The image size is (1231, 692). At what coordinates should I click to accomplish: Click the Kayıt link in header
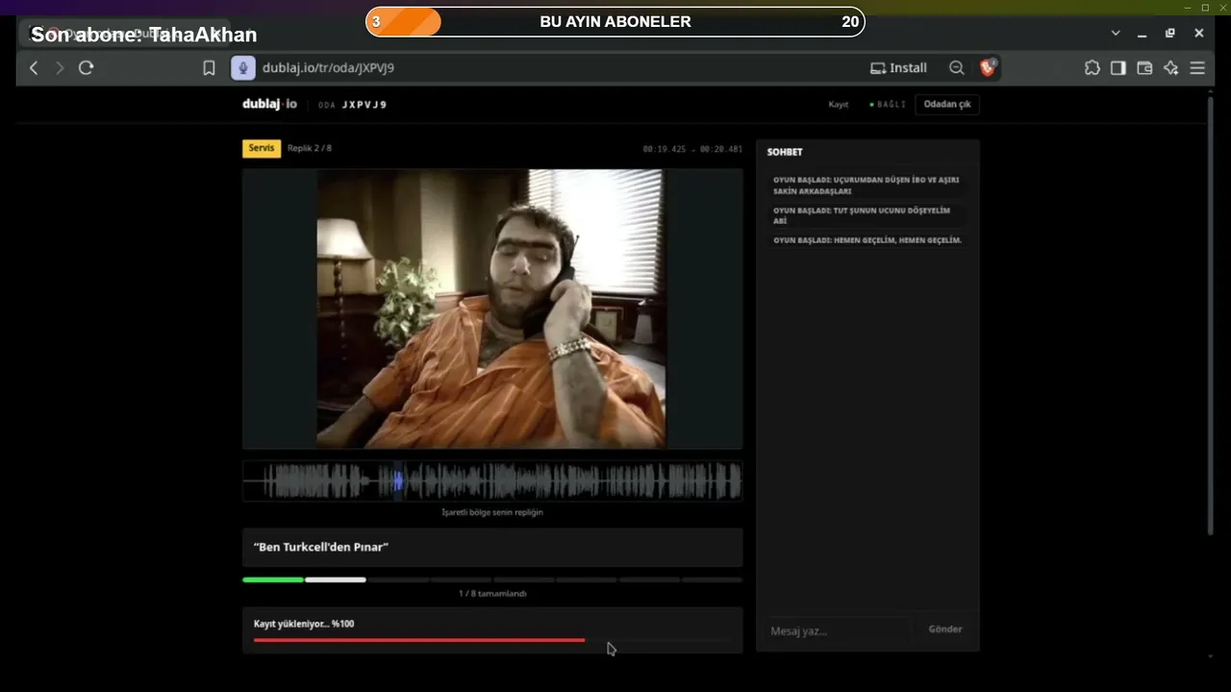coord(839,104)
